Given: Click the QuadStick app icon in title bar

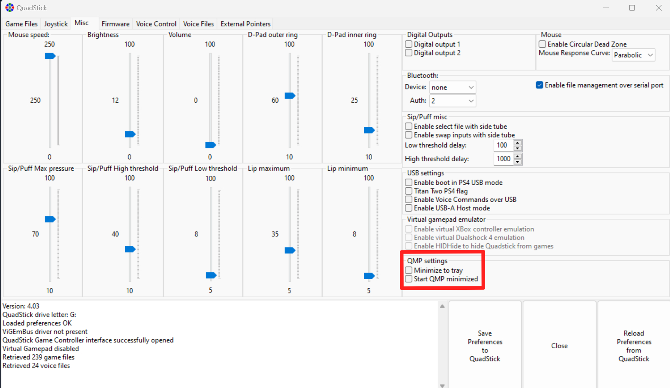Looking at the screenshot, I should click(x=9, y=8).
